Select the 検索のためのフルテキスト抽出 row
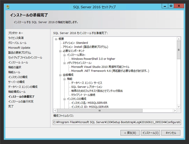This screenshot has width=189, height=144. [x=97, y=91]
